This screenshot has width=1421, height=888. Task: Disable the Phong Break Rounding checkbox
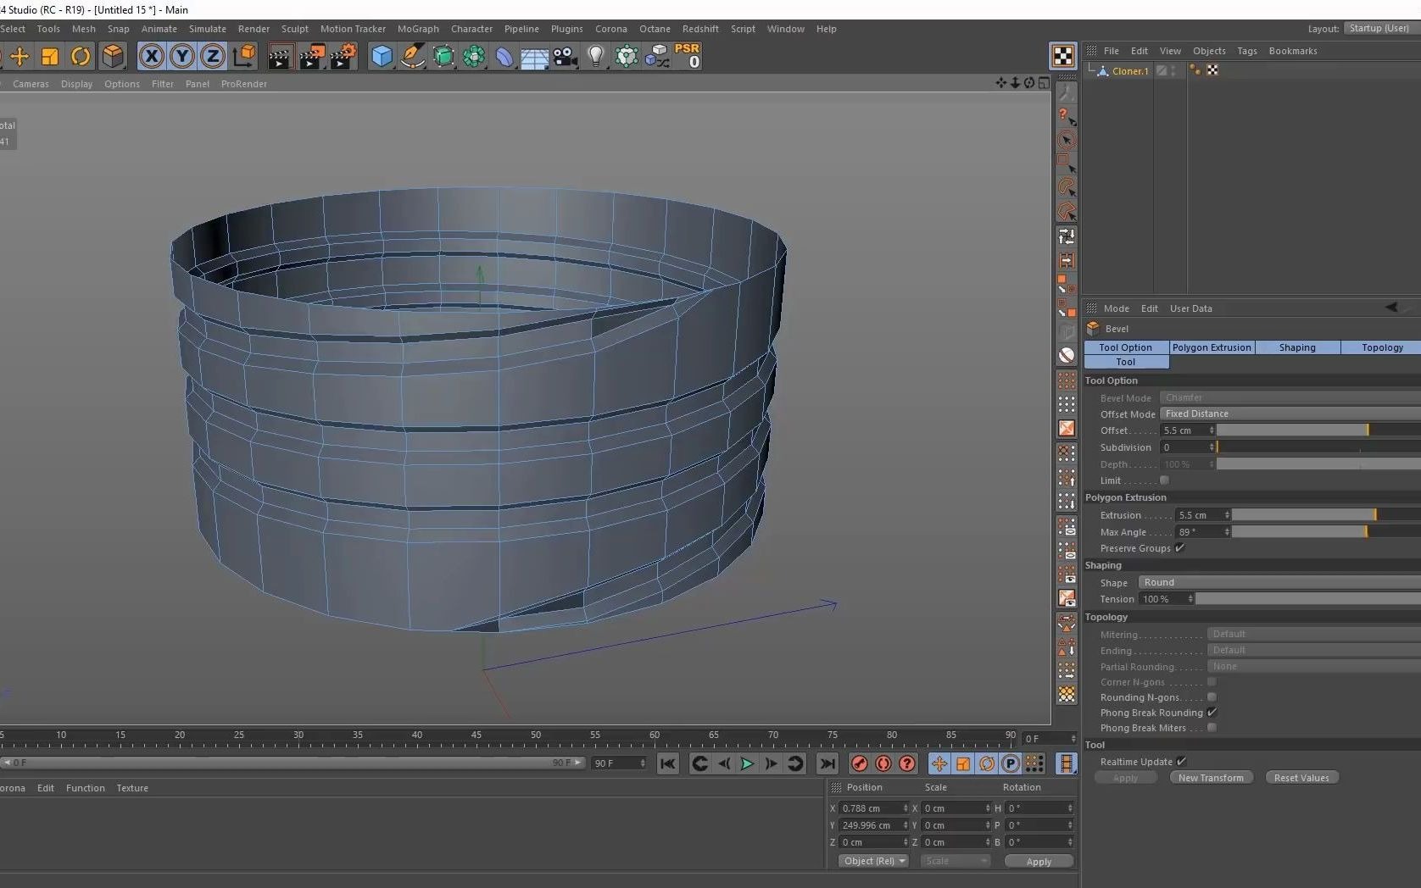pyautogui.click(x=1212, y=713)
